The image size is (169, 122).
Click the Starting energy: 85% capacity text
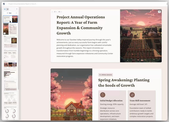click(x=112, y=104)
